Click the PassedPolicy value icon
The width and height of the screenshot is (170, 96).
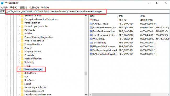click(91, 43)
